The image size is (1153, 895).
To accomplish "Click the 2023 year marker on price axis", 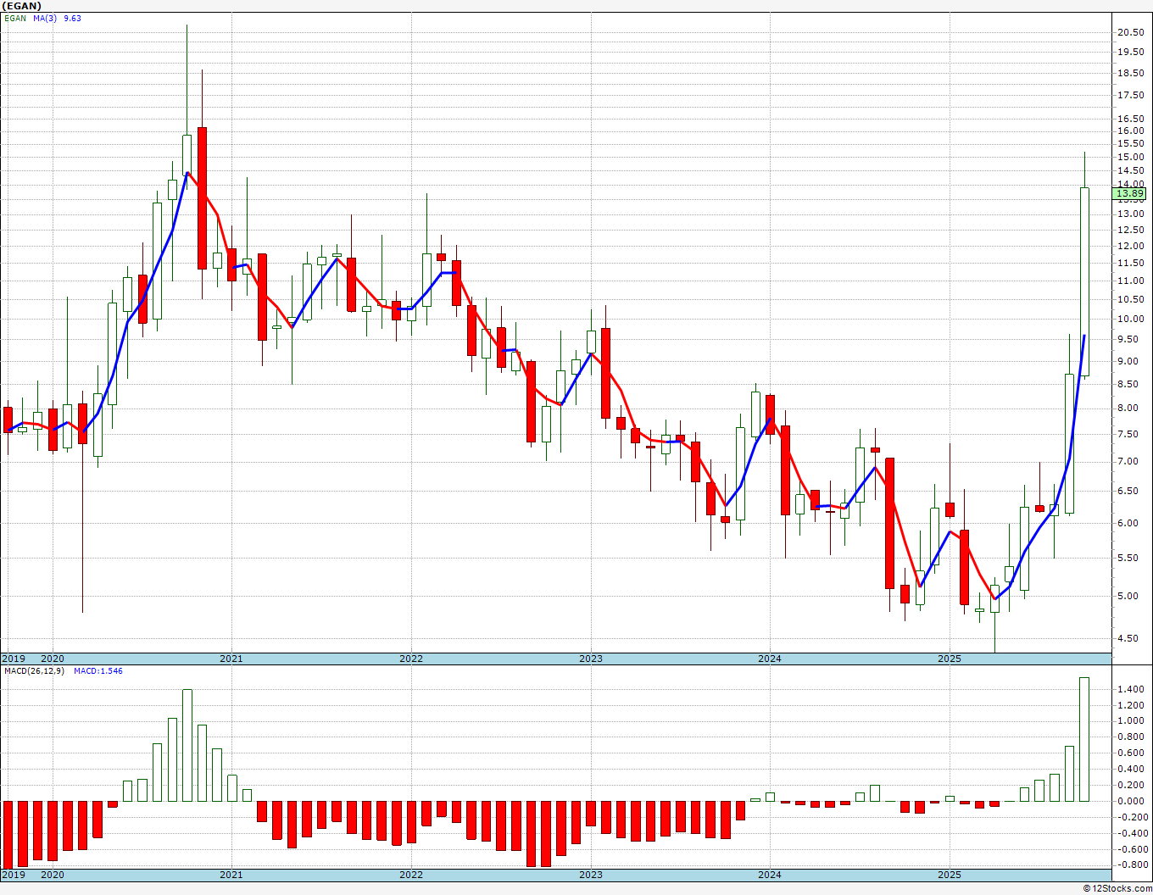I will [590, 659].
